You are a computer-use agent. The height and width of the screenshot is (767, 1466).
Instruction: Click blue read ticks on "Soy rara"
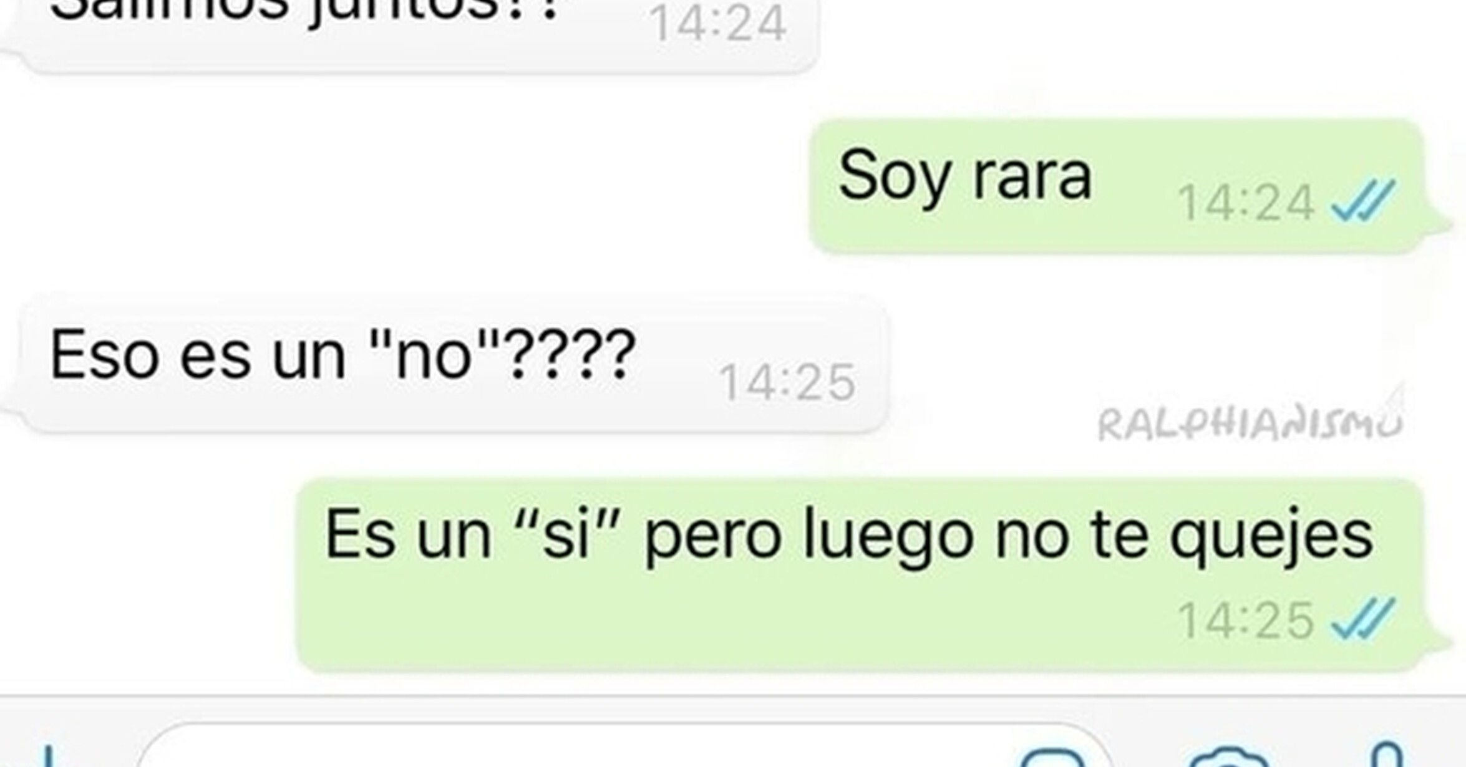click(1362, 201)
